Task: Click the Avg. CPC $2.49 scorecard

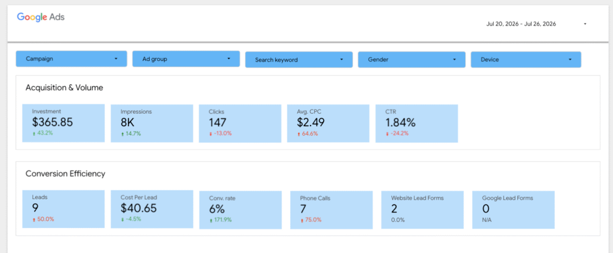Action: tap(329, 123)
